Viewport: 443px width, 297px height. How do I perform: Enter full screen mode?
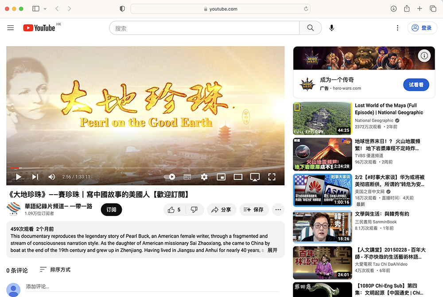pos(272,177)
